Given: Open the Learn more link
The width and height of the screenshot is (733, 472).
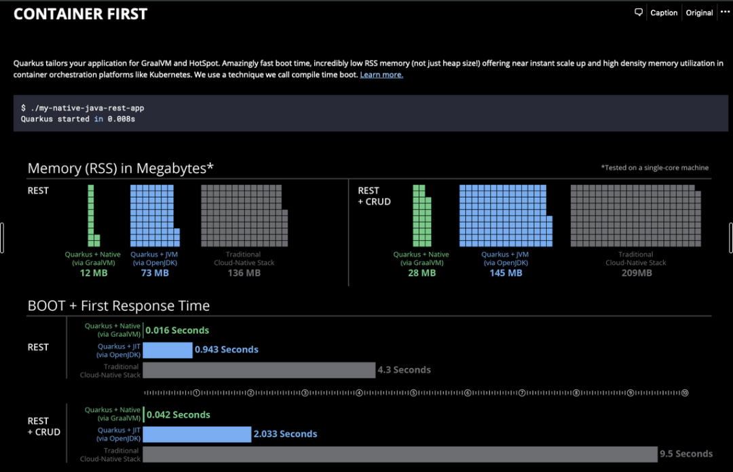Looking at the screenshot, I should pos(381,75).
